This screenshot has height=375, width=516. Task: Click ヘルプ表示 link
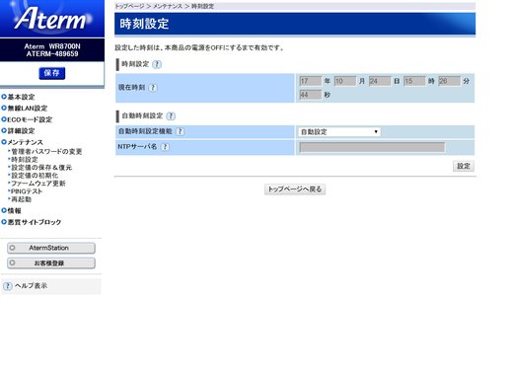coord(31,286)
